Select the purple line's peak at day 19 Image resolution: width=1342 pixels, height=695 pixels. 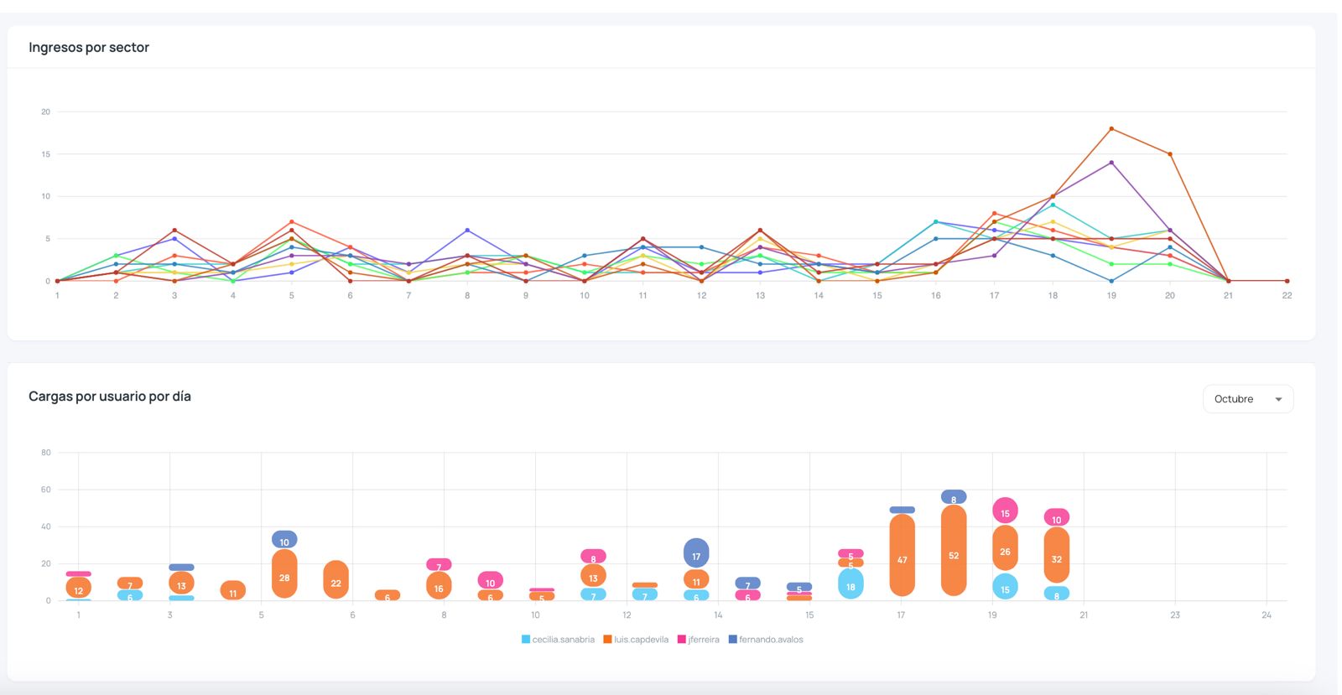coord(1111,163)
